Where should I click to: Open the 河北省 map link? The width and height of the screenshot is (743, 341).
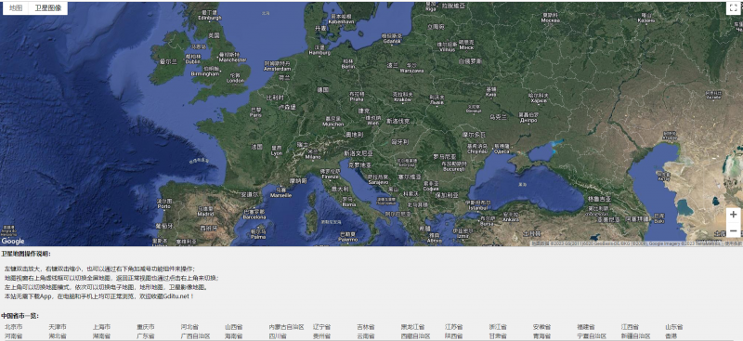click(x=189, y=327)
